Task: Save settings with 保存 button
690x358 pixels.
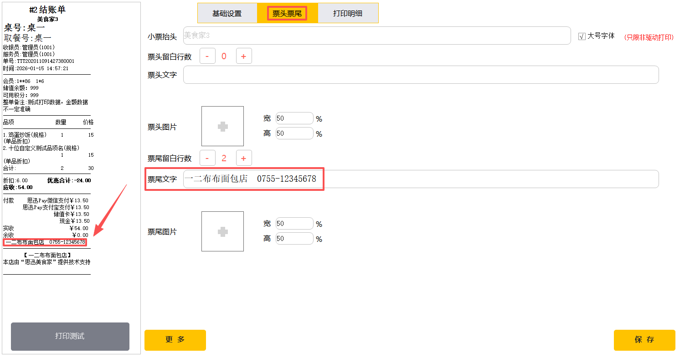Action: [644, 340]
